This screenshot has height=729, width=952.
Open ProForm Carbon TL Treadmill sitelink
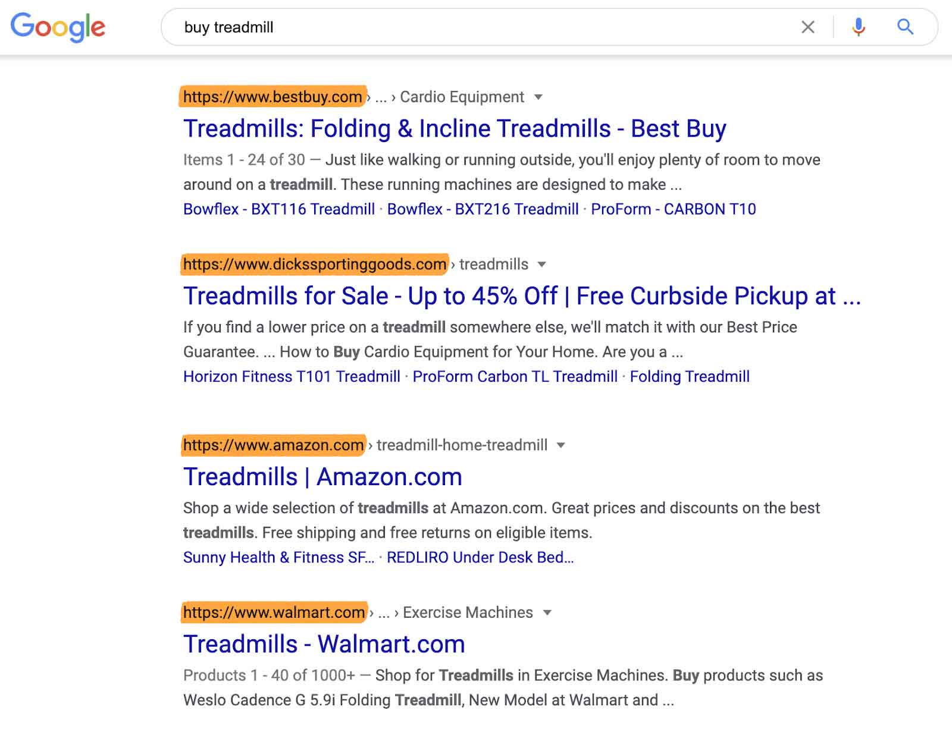click(x=515, y=377)
